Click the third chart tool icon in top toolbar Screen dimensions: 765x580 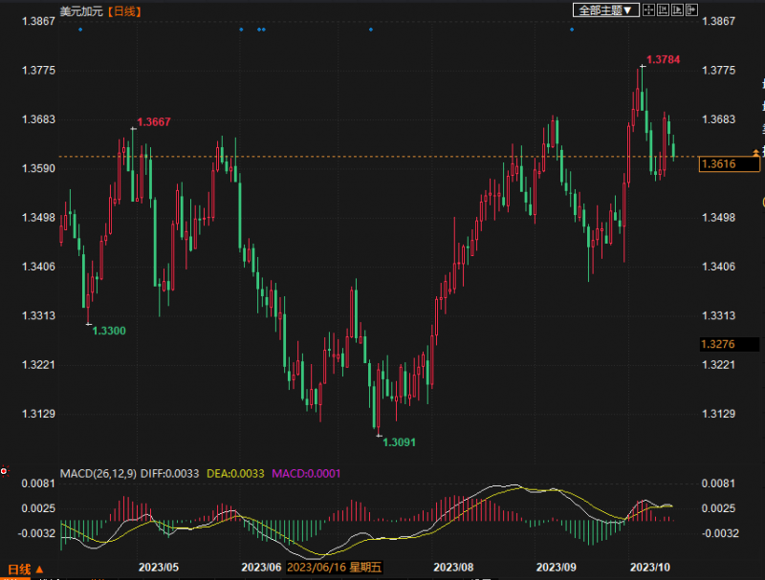676,10
